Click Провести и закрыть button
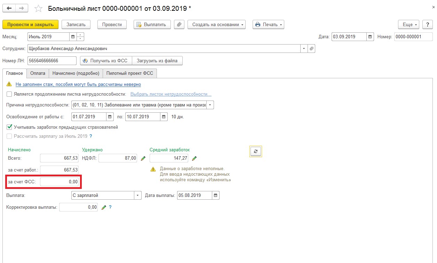 click(x=30, y=25)
